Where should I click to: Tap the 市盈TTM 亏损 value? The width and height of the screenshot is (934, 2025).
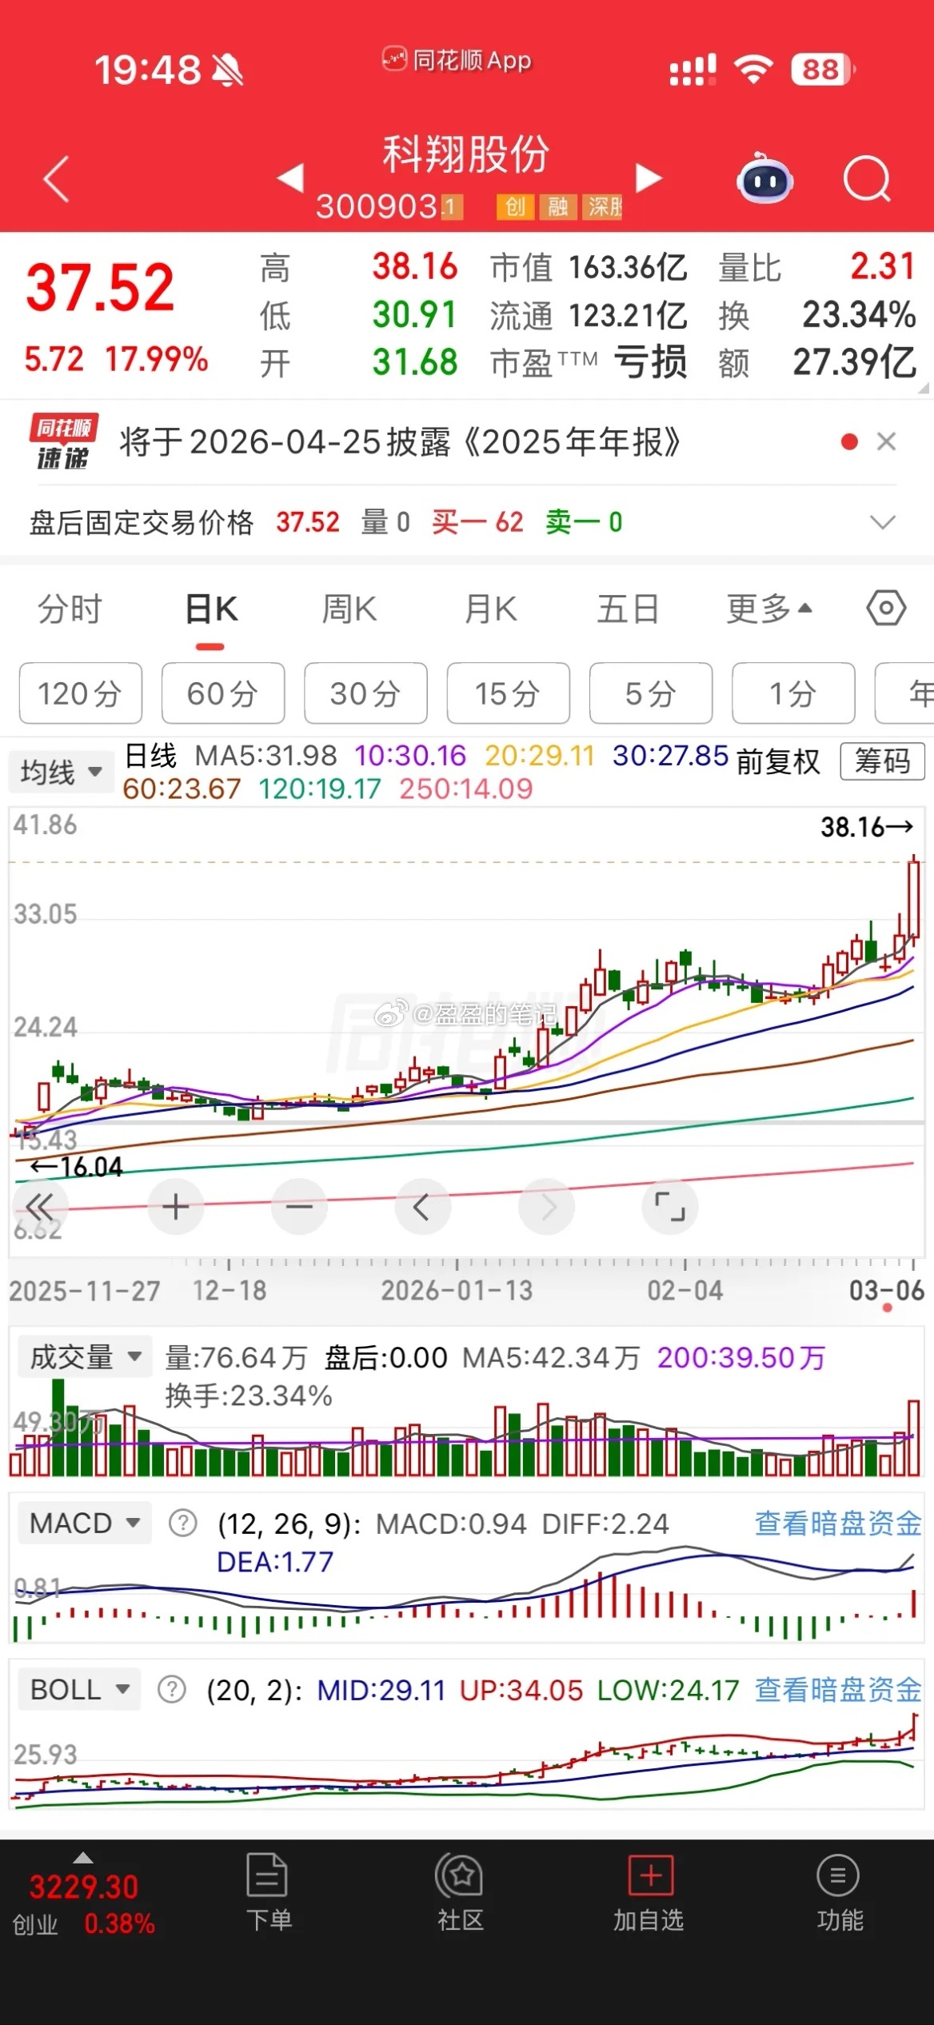pyautogui.click(x=650, y=362)
